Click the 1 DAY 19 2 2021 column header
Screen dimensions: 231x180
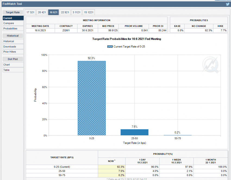[x=142, y=161]
